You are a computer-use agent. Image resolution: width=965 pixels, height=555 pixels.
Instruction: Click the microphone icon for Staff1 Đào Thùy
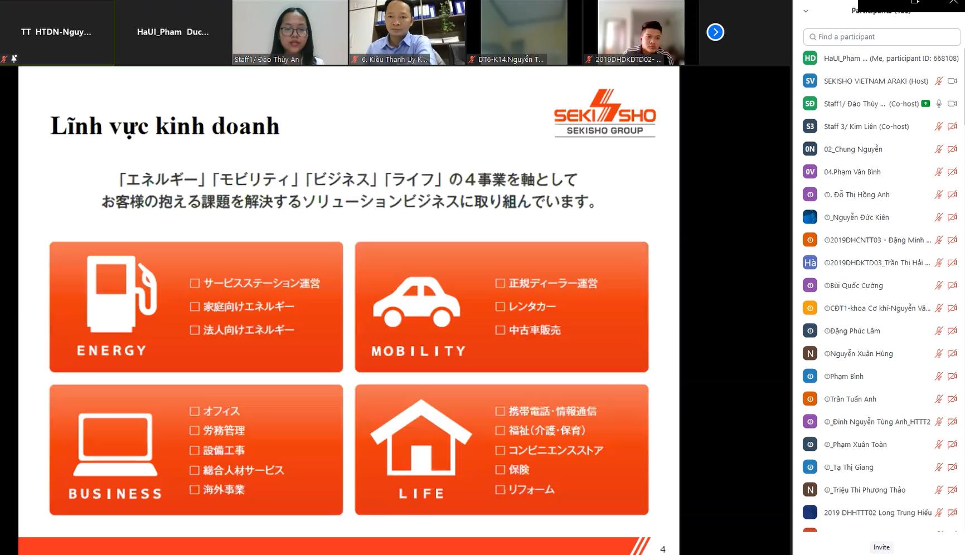tap(939, 104)
